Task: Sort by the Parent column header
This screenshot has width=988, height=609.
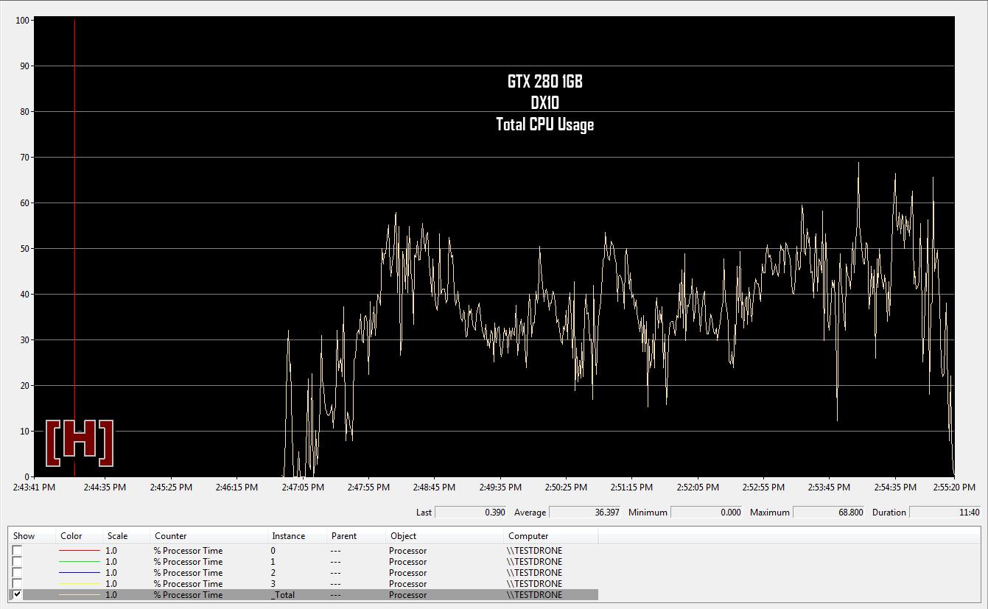Action: 357,536
